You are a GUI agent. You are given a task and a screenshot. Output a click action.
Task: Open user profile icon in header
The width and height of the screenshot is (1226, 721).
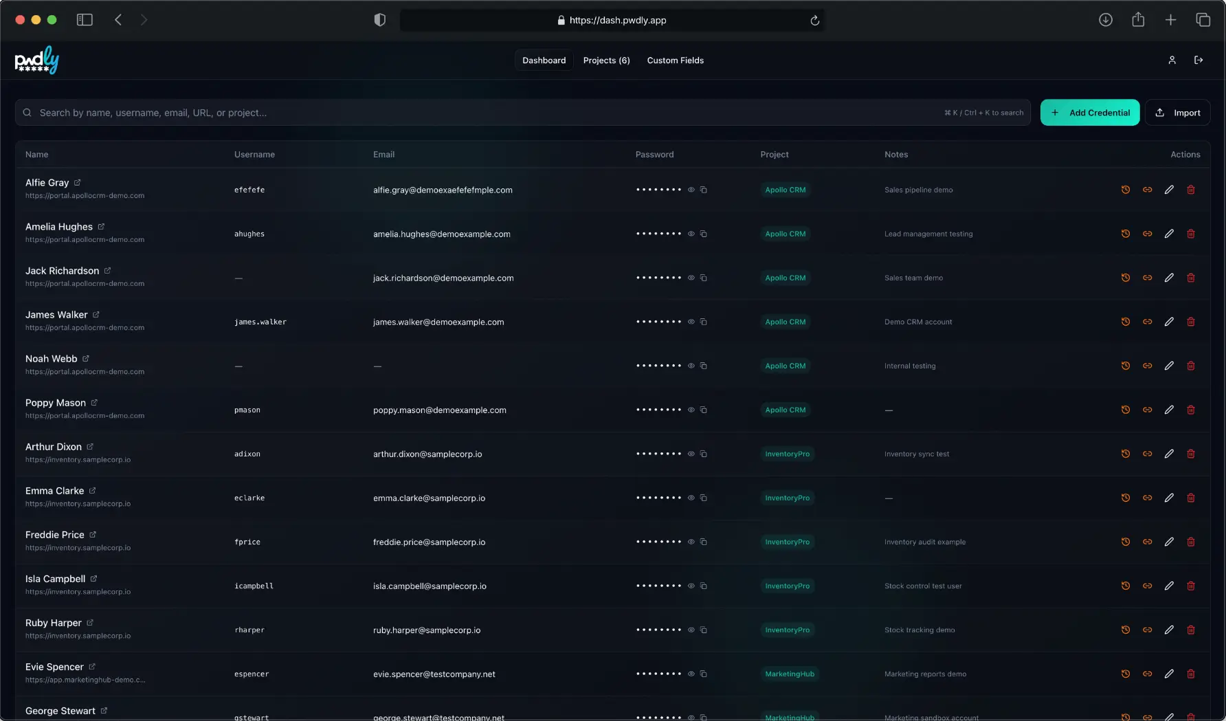click(1172, 60)
